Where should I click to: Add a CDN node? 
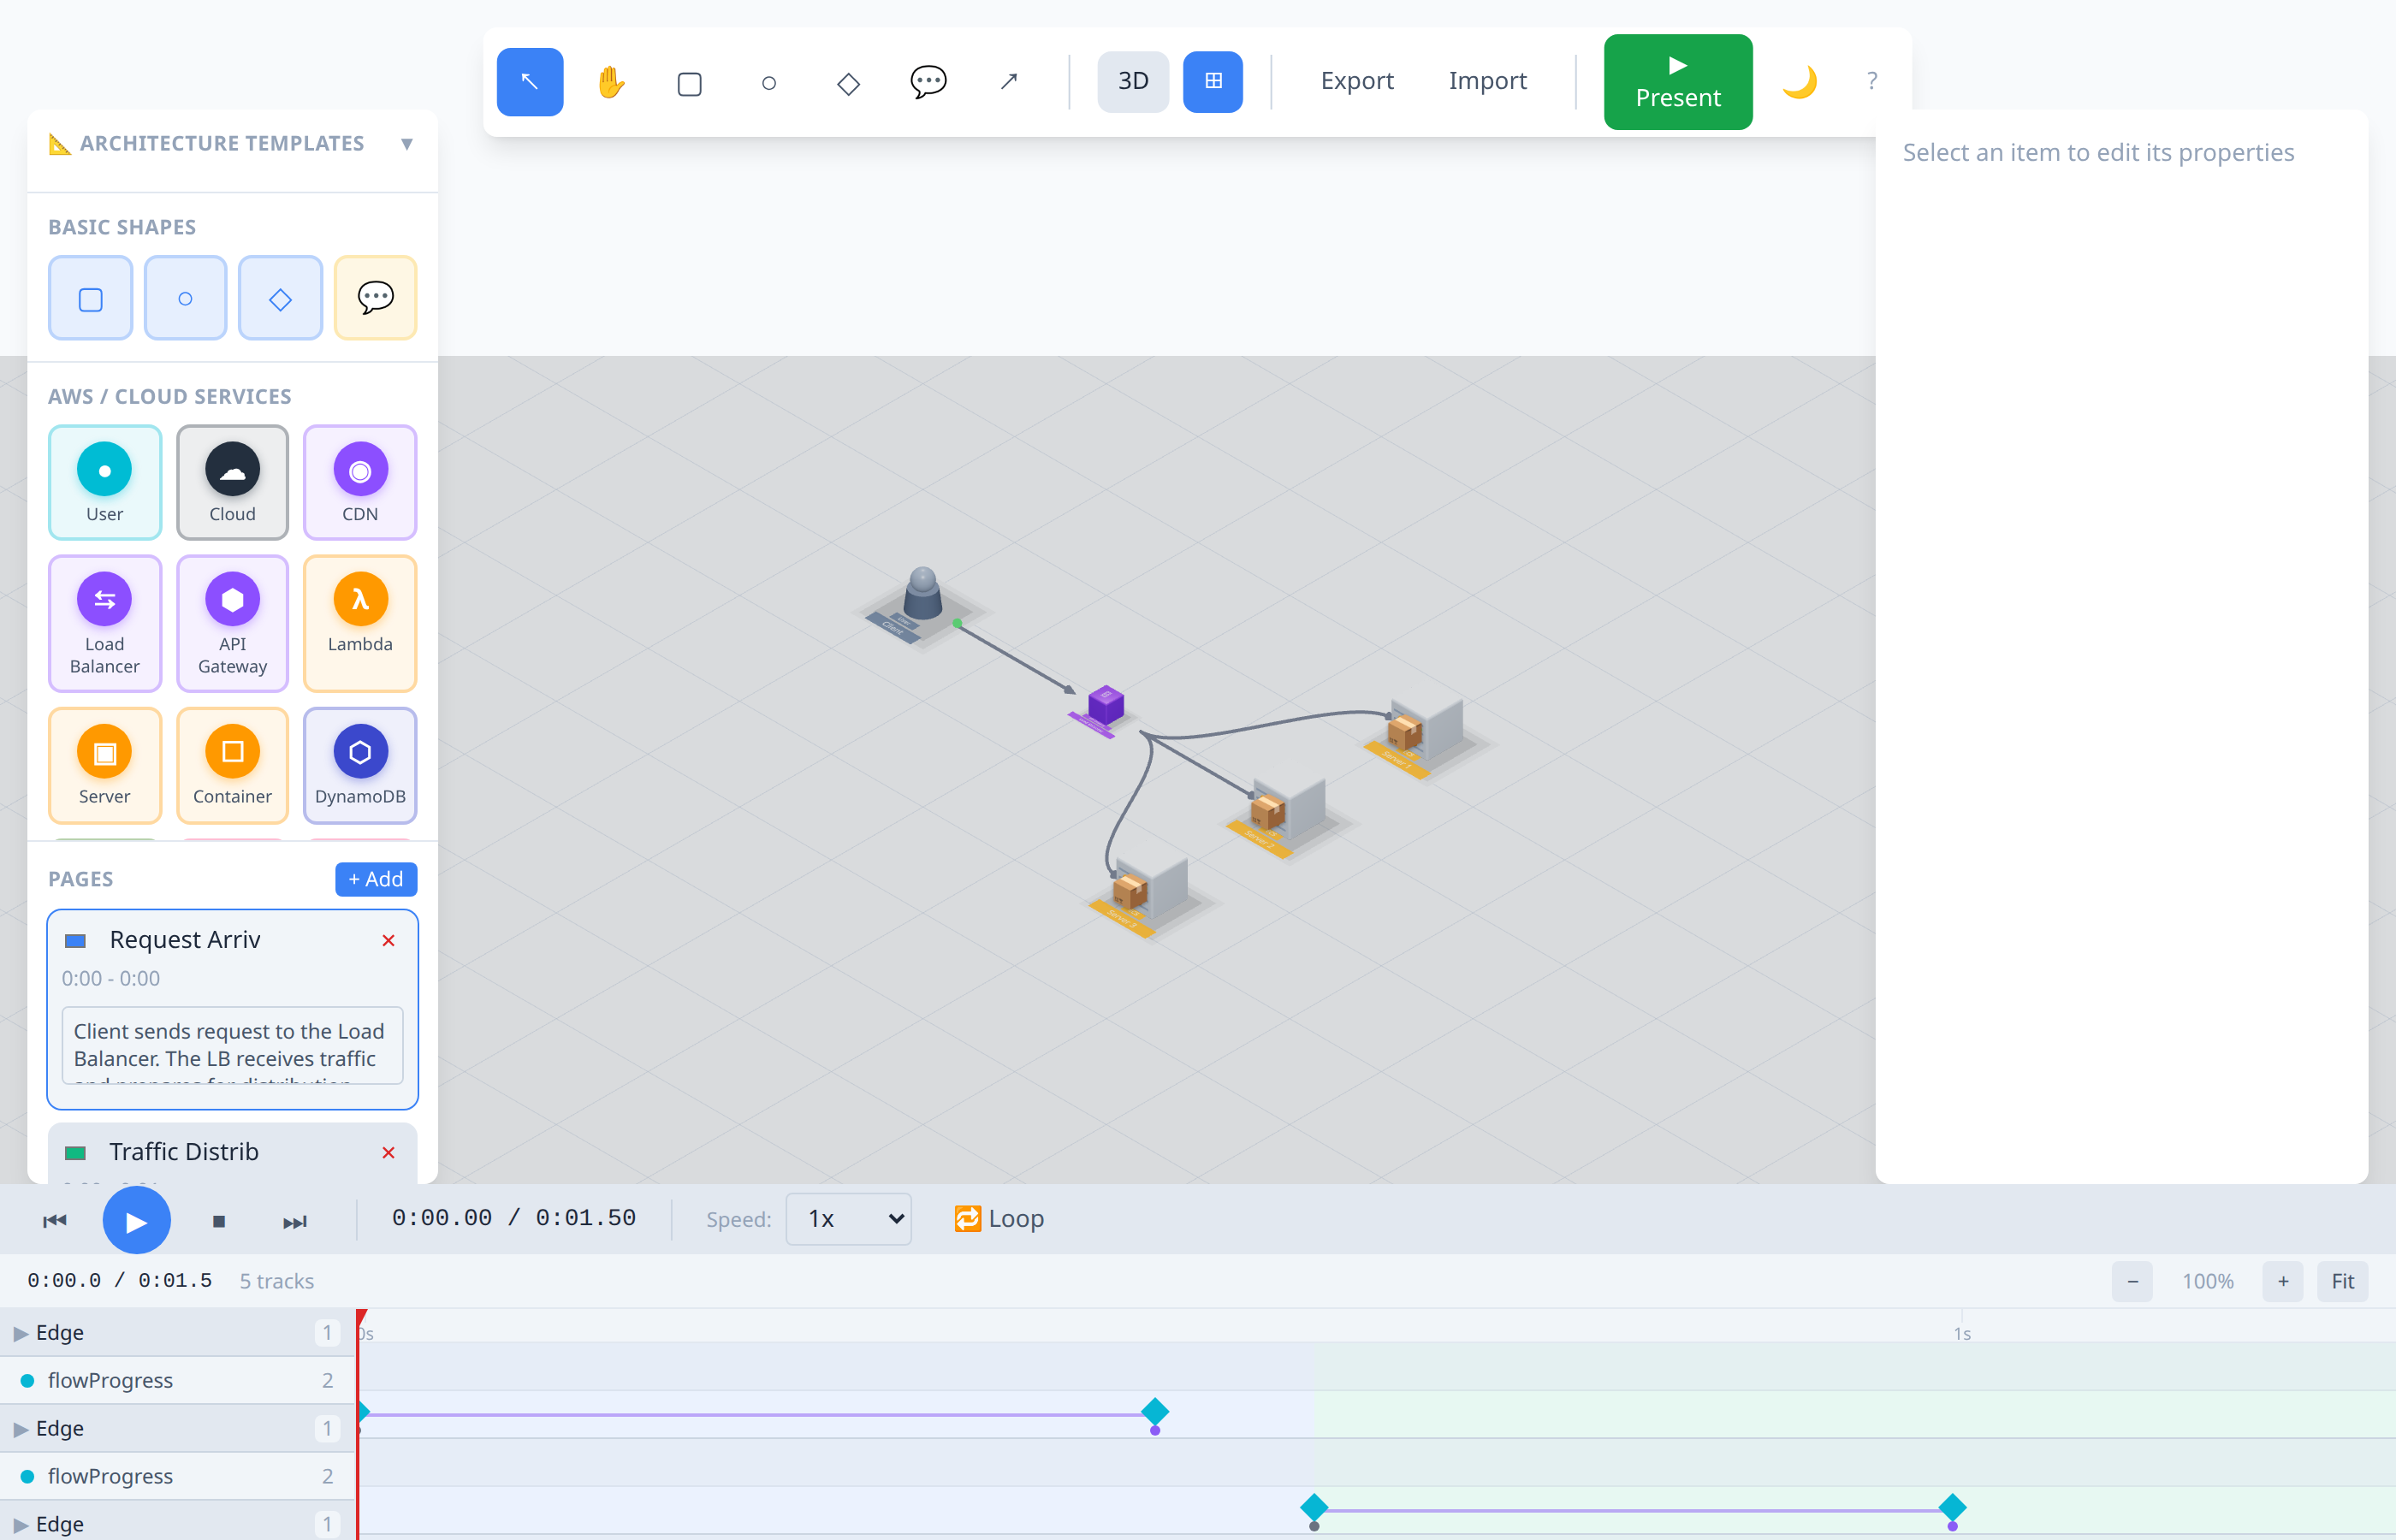(360, 482)
